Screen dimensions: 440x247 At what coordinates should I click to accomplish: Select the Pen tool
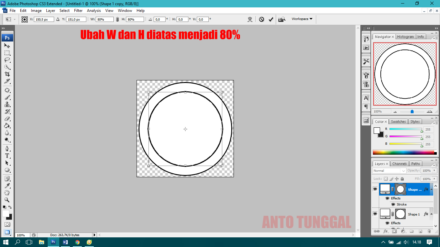(7, 149)
